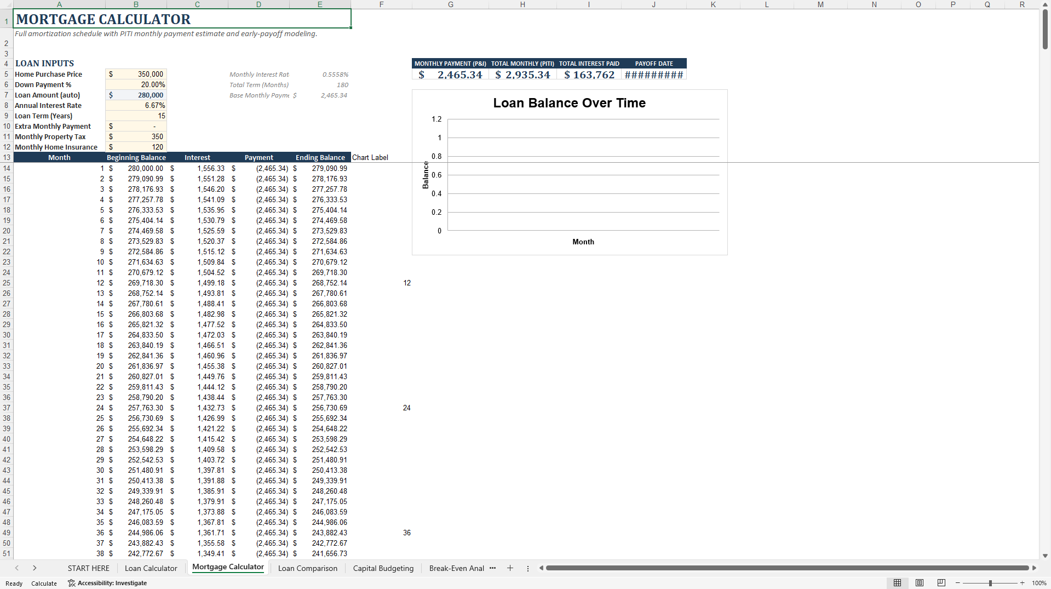Go to next sheet tab arrow

pos(35,568)
